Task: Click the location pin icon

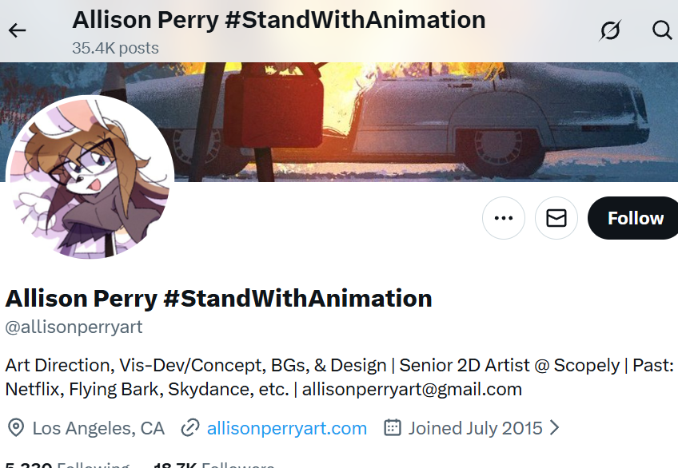Action: pos(15,428)
